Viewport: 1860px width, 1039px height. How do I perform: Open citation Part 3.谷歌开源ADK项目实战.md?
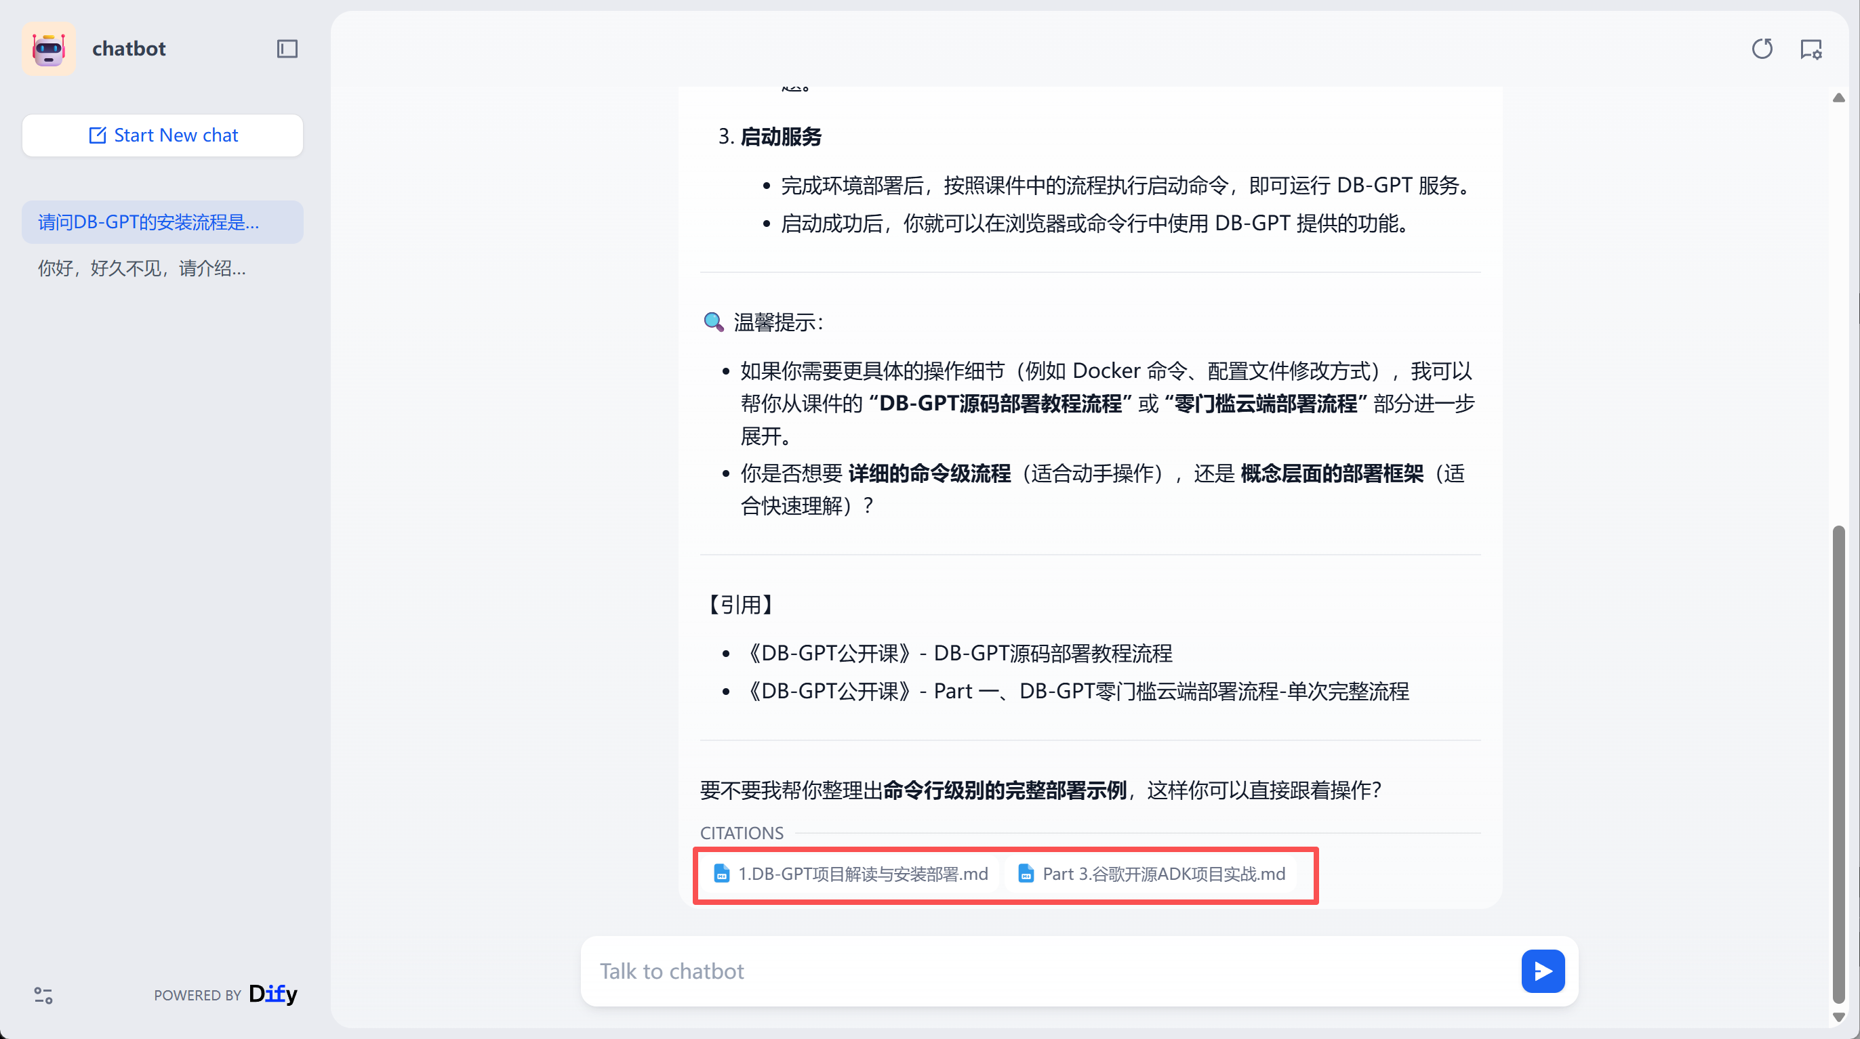[x=1152, y=874]
